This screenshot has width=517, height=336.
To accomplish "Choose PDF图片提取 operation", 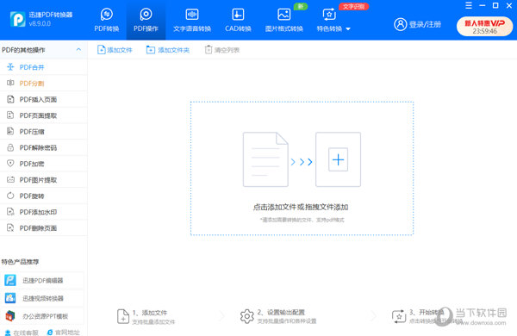I will 44,180.
